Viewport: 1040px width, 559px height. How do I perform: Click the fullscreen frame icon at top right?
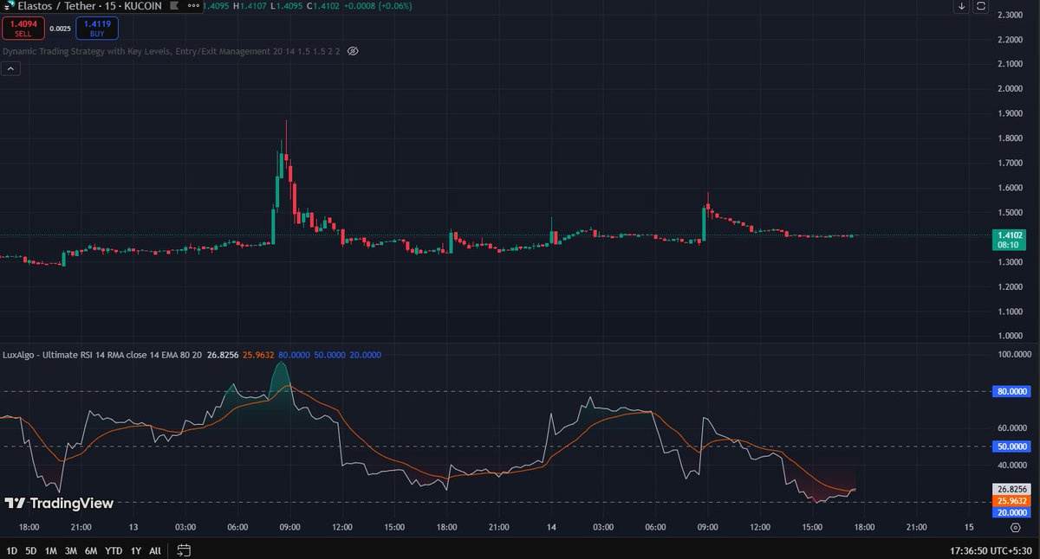(x=981, y=6)
